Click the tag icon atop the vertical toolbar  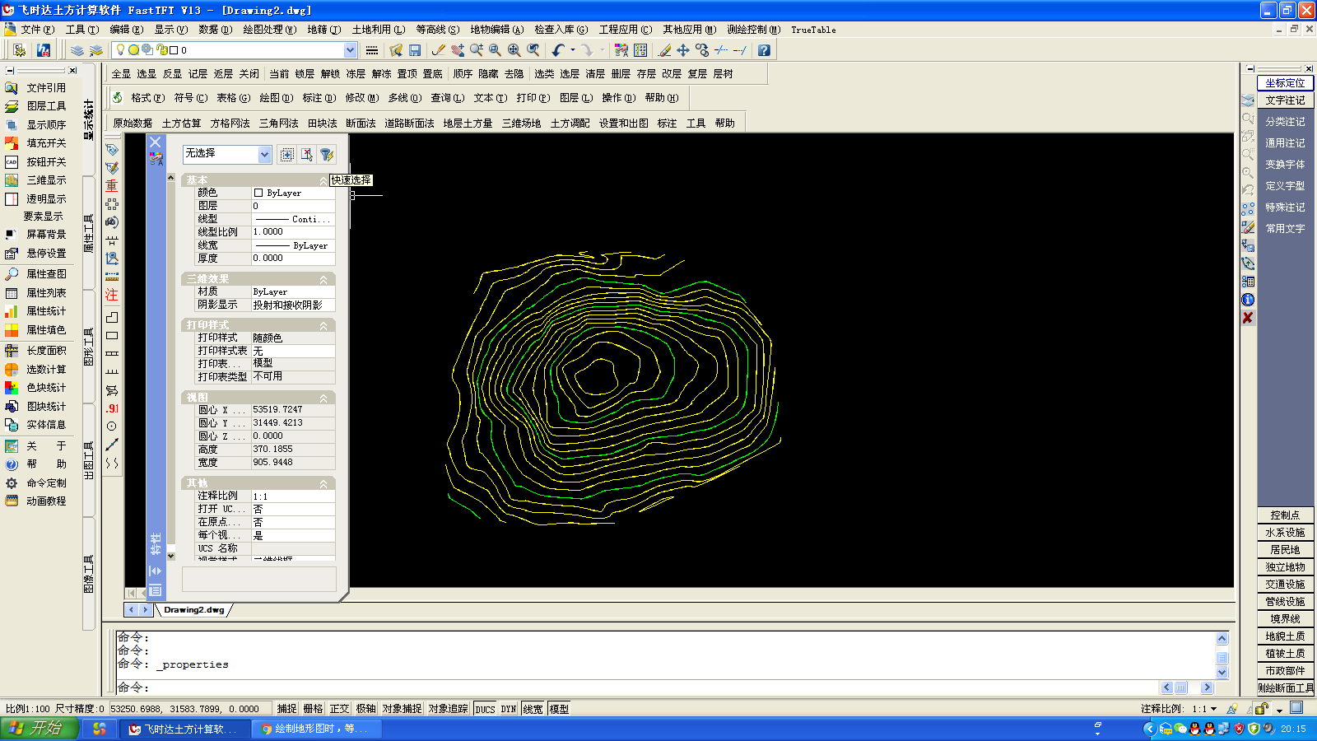tap(112, 150)
